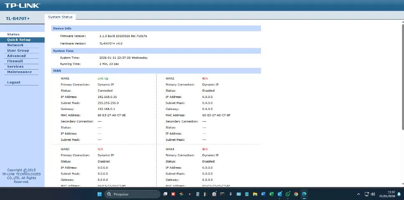Click WAN4 Disabled status value
Image resolution: width=404 pixels, height=200 pixels.
point(208,161)
